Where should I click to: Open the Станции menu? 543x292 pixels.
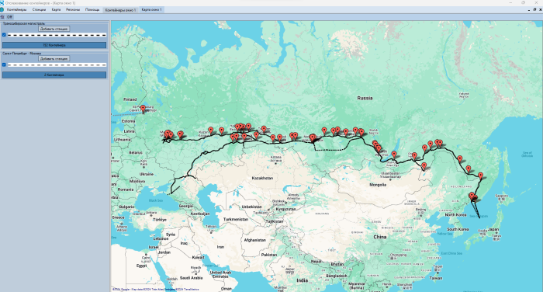tap(39, 10)
